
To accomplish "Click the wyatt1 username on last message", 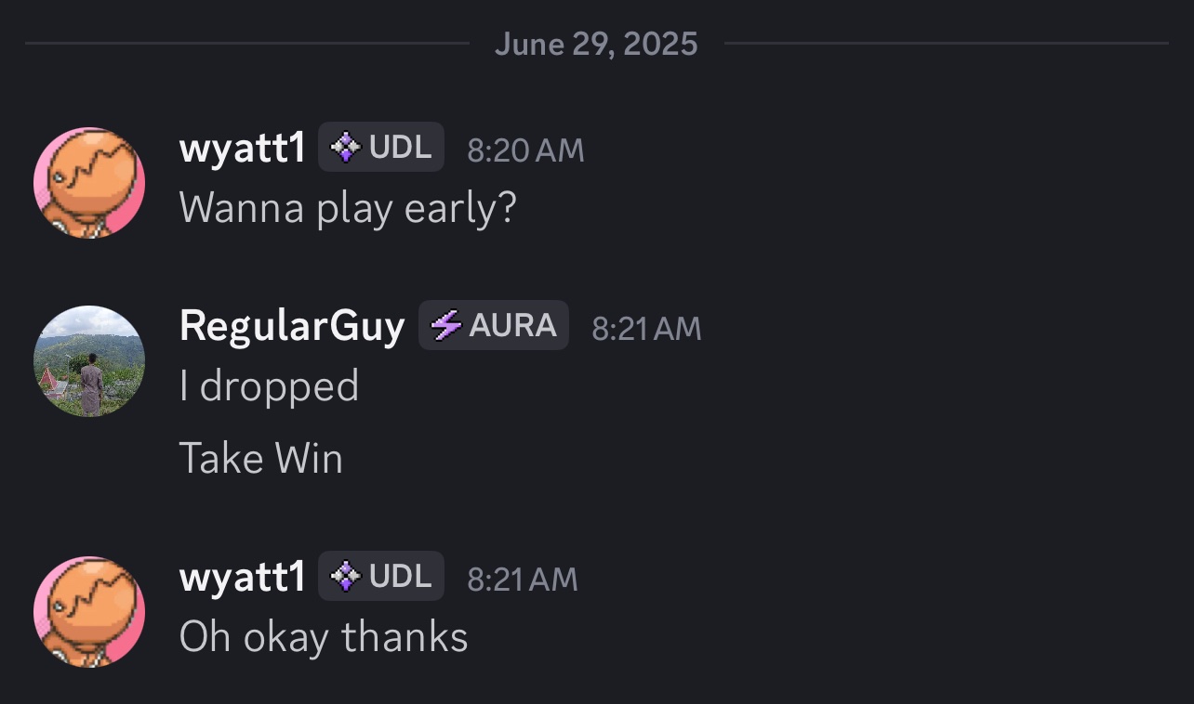I will (242, 578).
